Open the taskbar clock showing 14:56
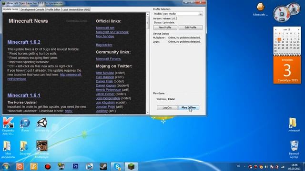The height and width of the screenshot is (171, 305). 295,167
